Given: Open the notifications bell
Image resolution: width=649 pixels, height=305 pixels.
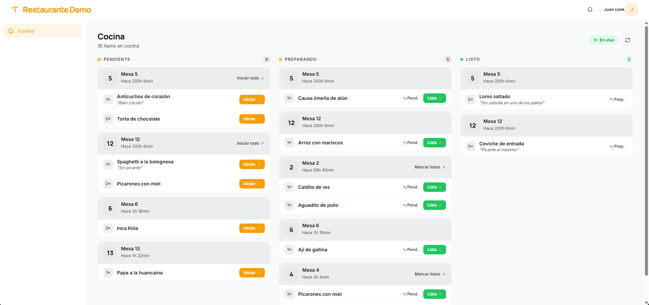Looking at the screenshot, I should [590, 10].
